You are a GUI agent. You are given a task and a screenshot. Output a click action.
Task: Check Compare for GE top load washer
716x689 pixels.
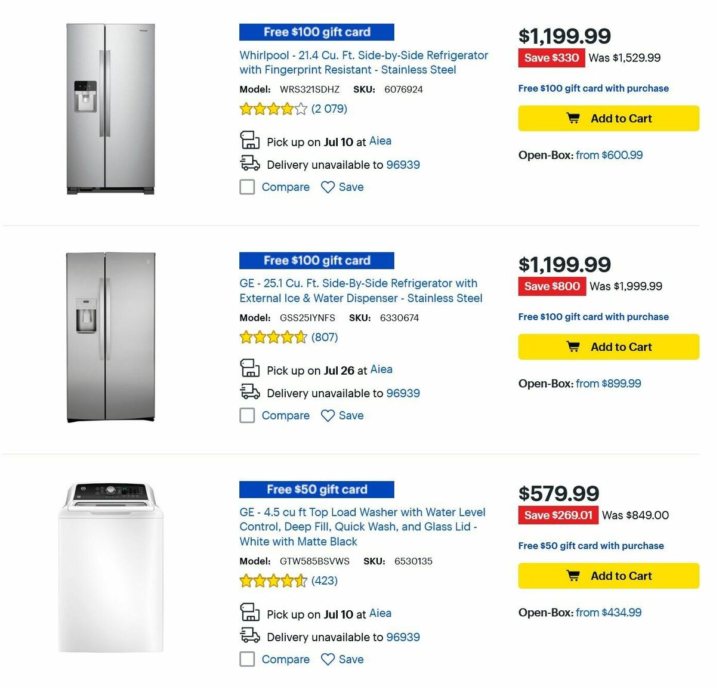[247, 659]
